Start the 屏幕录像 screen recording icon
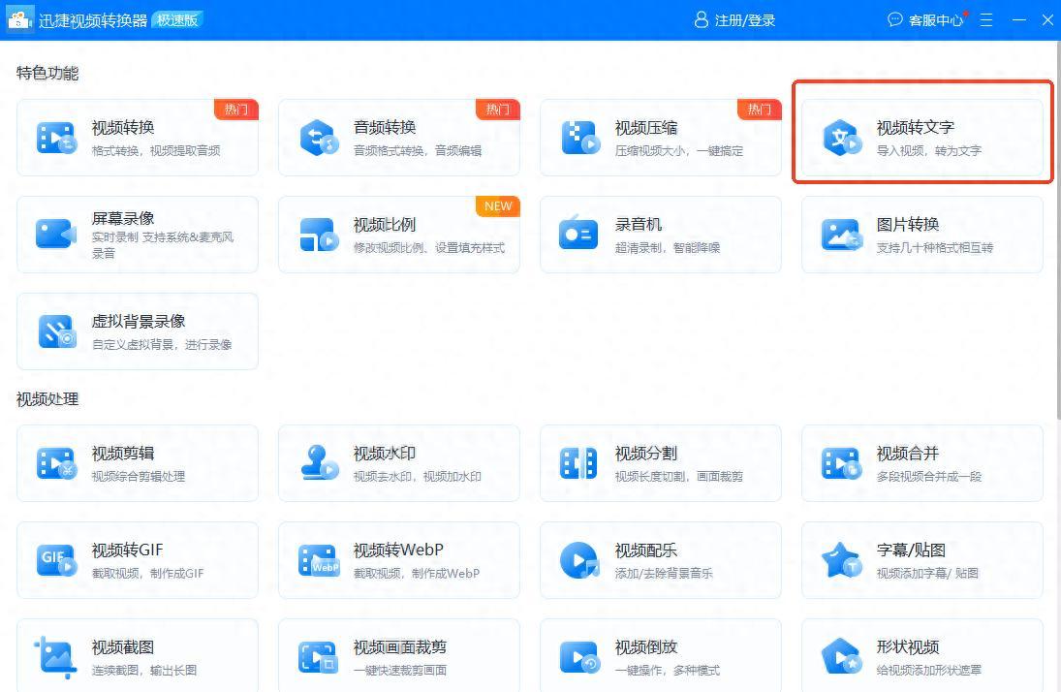Viewport: 1061px width, 692px height. pos(56,235)
